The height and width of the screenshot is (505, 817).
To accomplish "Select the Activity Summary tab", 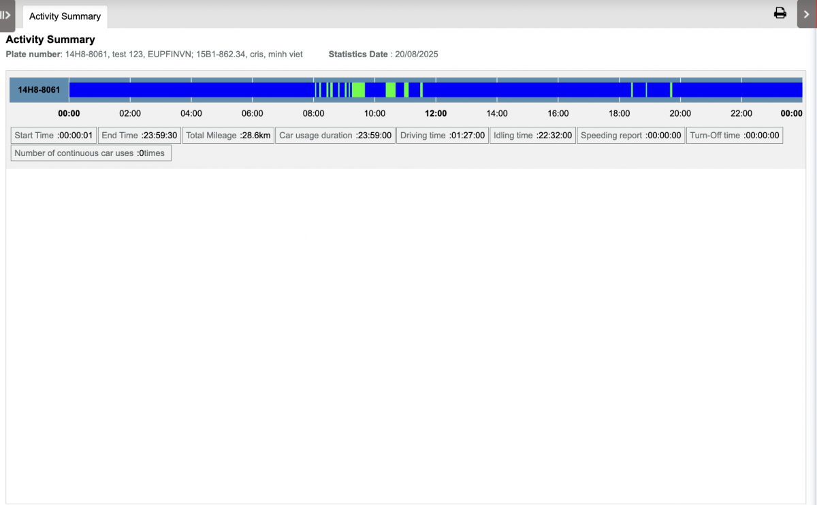I will pos(65,16).
